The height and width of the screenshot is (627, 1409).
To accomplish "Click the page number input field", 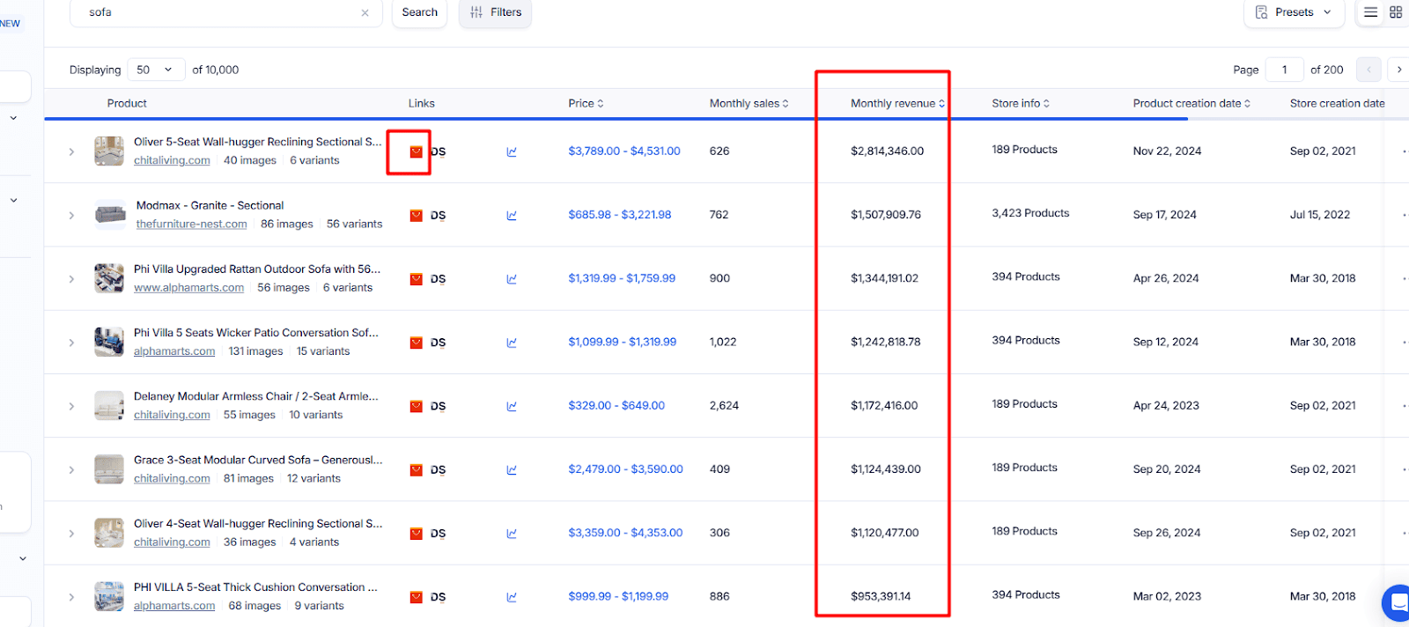I will point(1284,70).
